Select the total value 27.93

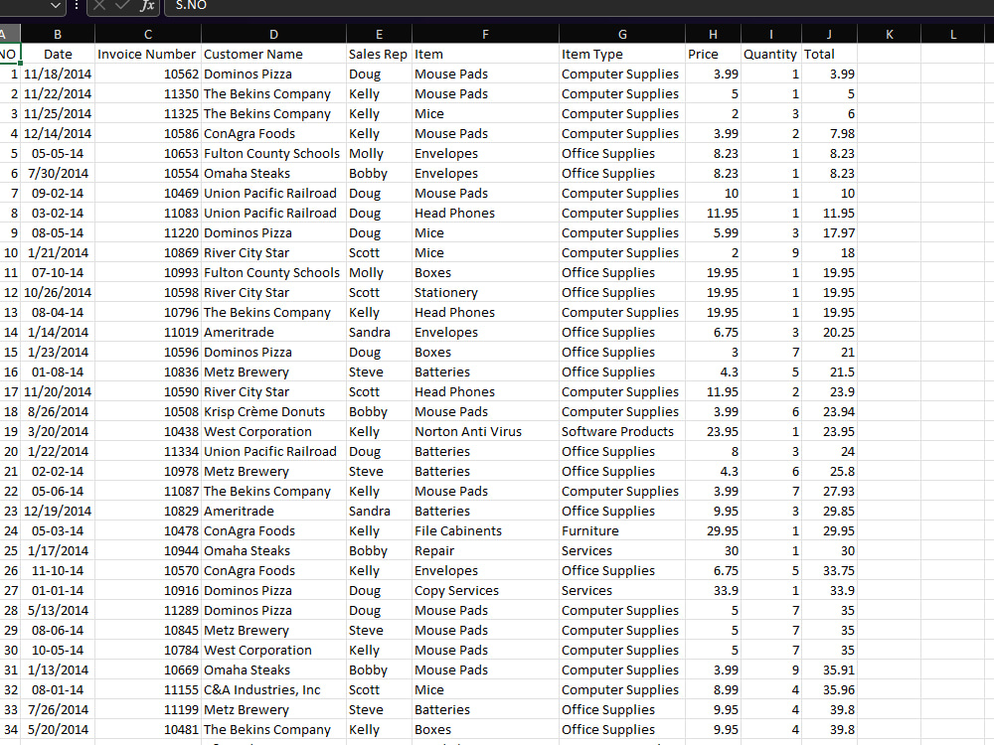[x=829, y=491]
